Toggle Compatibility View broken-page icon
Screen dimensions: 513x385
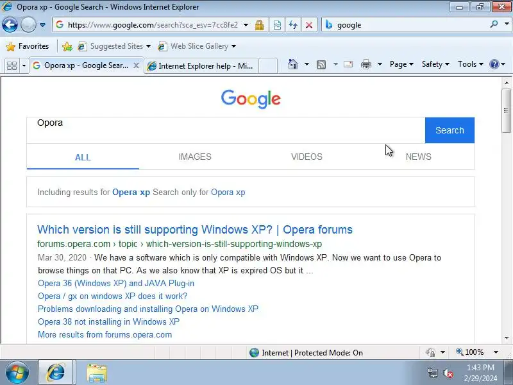(x=277, y=25)
